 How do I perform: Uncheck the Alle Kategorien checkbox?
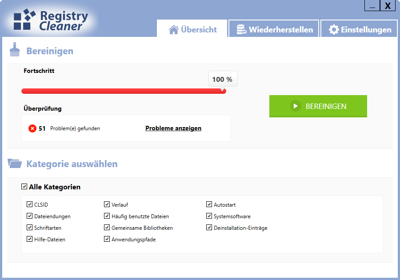pyautogui.click(x=24, y=187)
